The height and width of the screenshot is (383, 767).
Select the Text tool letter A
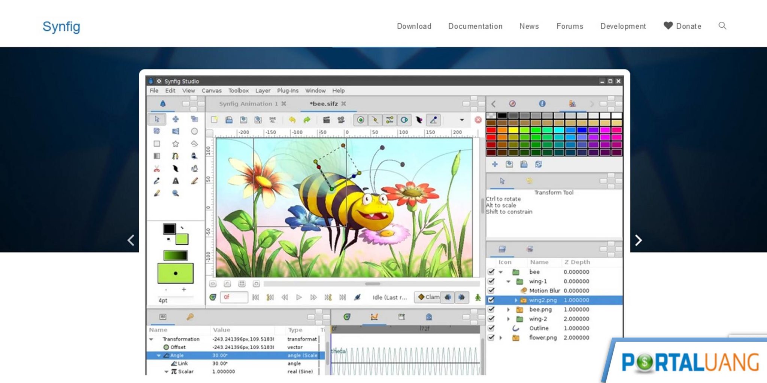coord(175,181)
